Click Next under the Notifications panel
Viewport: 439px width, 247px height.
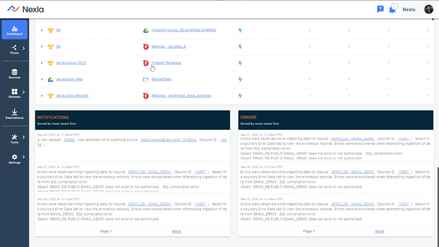176,231
